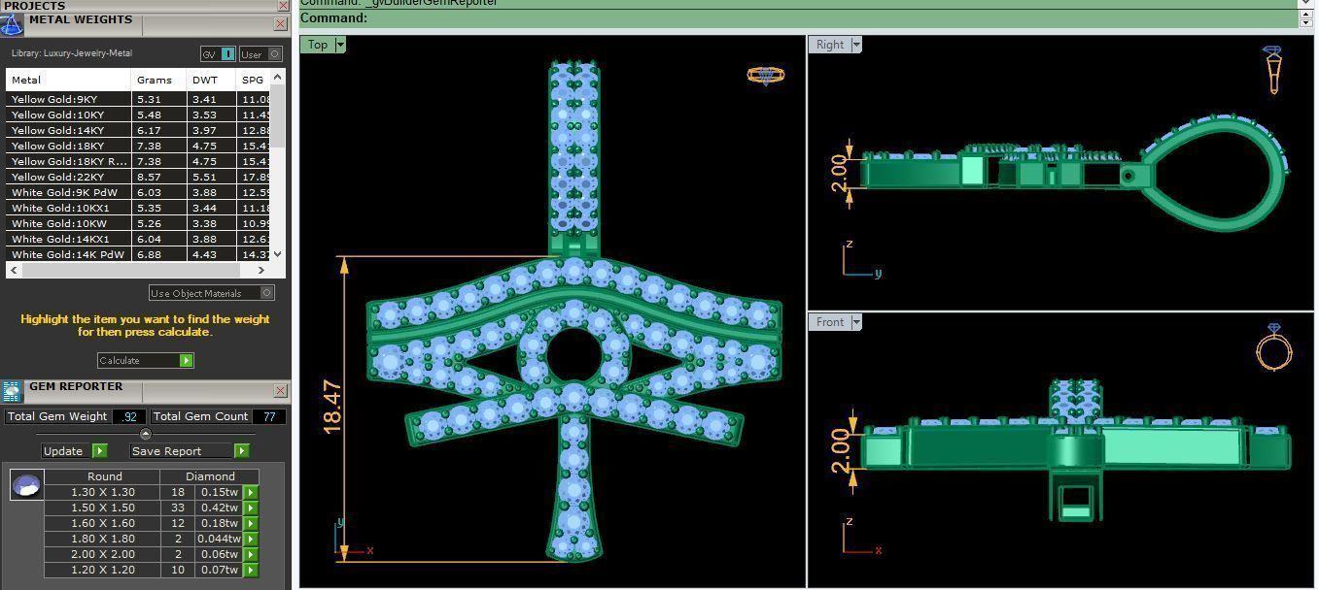Click the Right viewport label
1319x590 pixels.
coord(830,44)
